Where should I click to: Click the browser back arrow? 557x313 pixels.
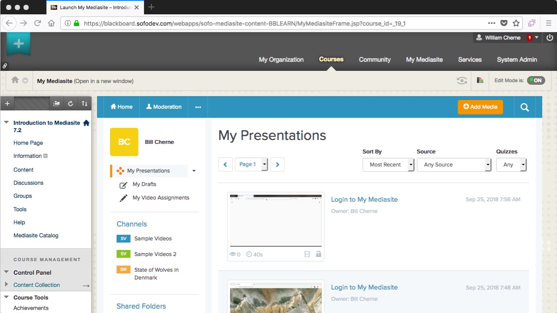tap(10, 23)
